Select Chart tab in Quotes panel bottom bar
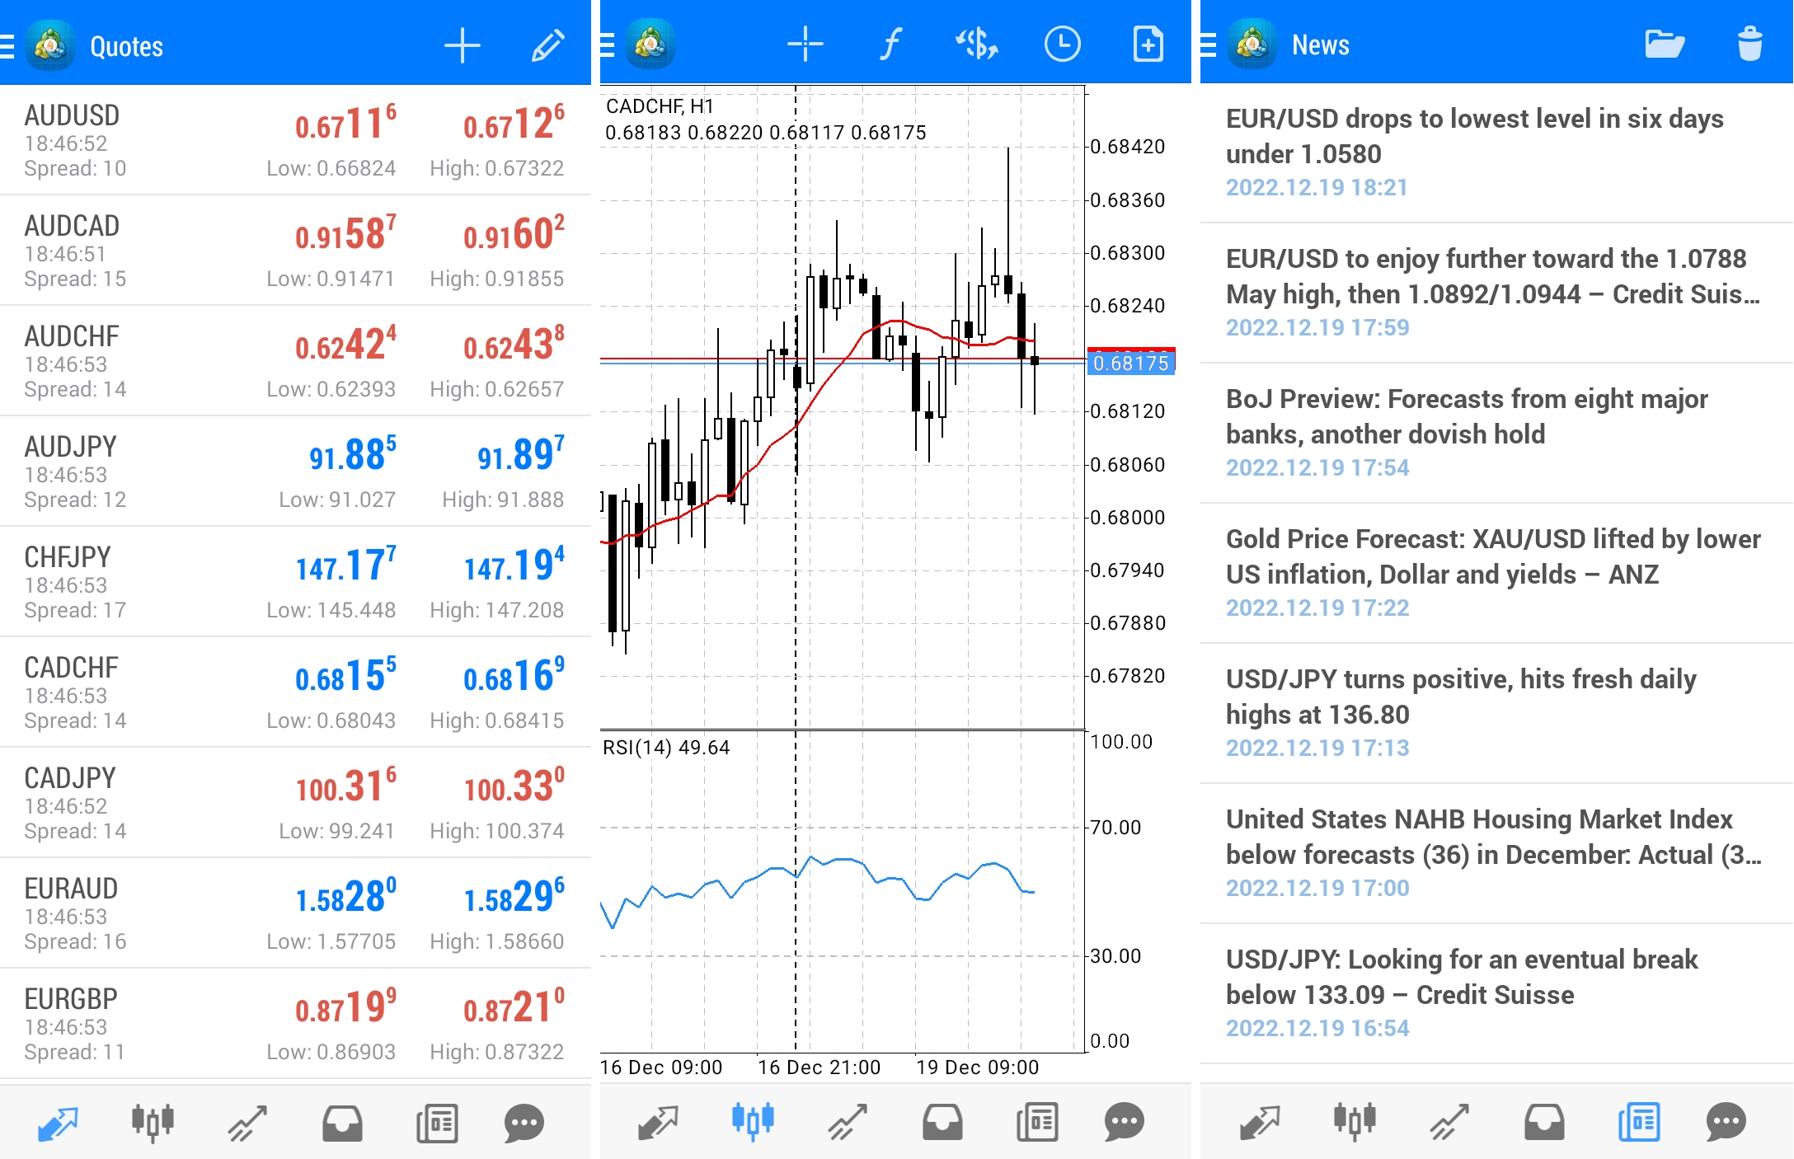The height and width of the screenshot is (1159, 1794). click(x=153, y=1123)
